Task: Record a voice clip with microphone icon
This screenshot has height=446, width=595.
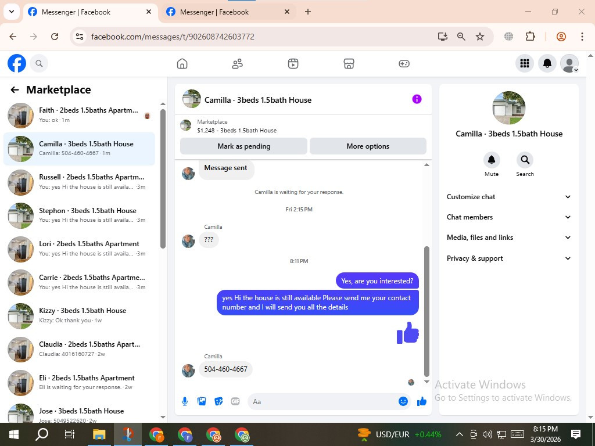Action: [184, 401]
